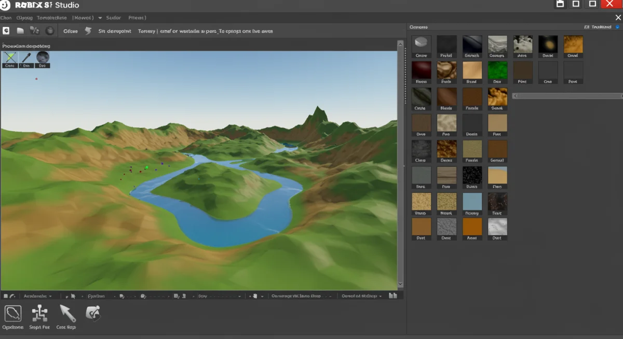This screenshot has height=339, width=623.
Task: Select the brush tool icon in the viewport corner
Action: tap(26, 58)
